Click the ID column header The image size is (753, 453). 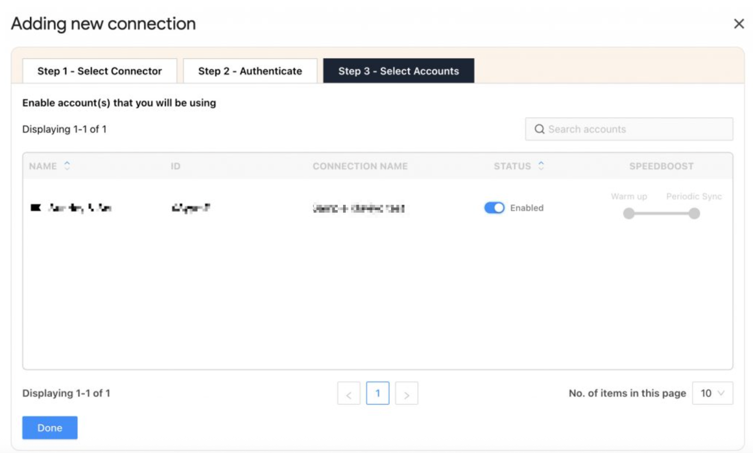pyautogui.click(x=176, y=166)
